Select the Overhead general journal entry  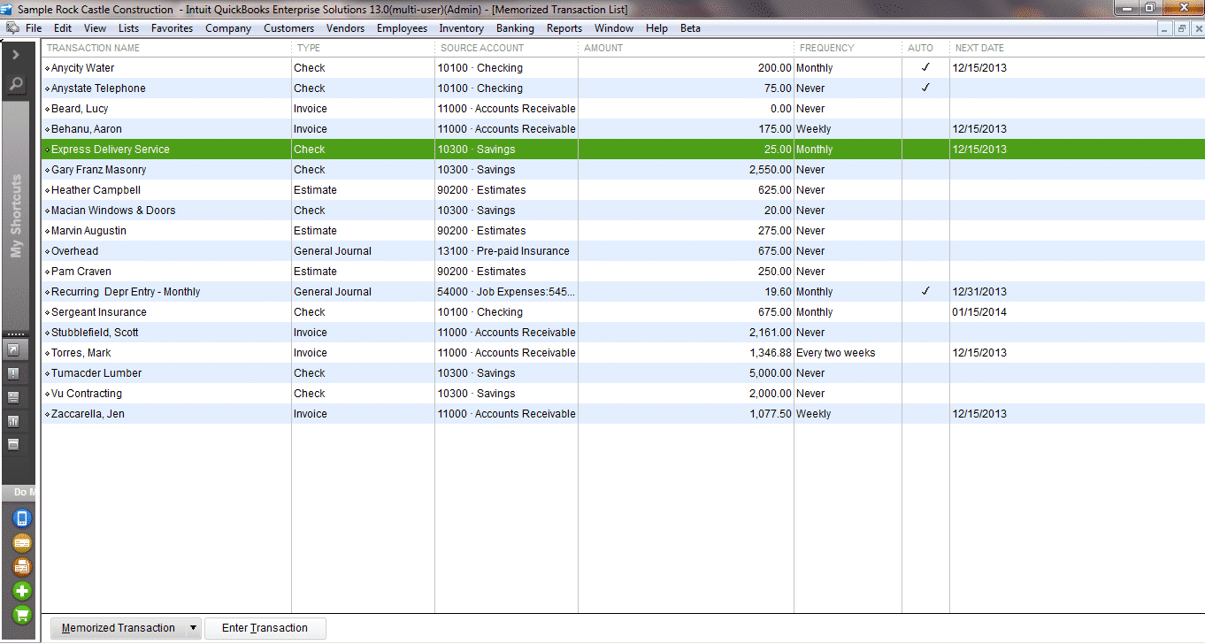[x=623, y=251]
